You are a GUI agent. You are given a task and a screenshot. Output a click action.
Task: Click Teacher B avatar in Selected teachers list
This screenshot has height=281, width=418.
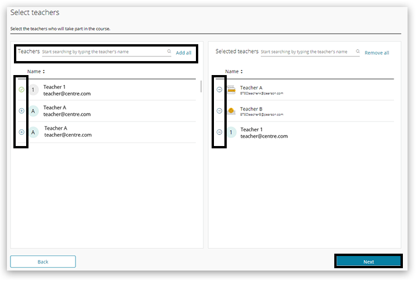(231, 111)
